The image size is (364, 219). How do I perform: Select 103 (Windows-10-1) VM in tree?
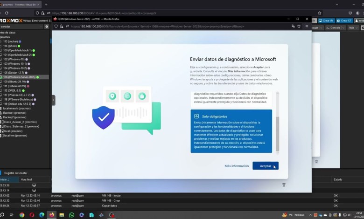(16, 64)
